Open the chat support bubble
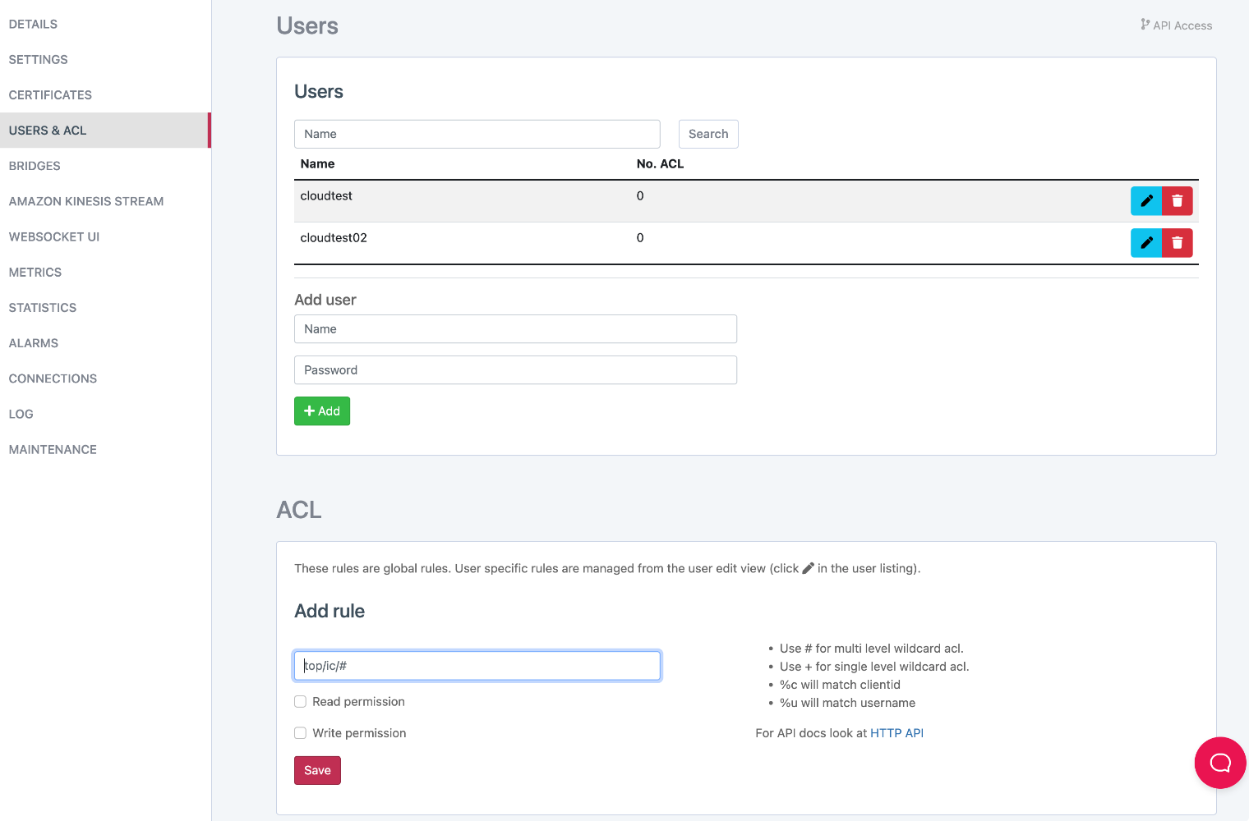 (x=1220, y=763)
